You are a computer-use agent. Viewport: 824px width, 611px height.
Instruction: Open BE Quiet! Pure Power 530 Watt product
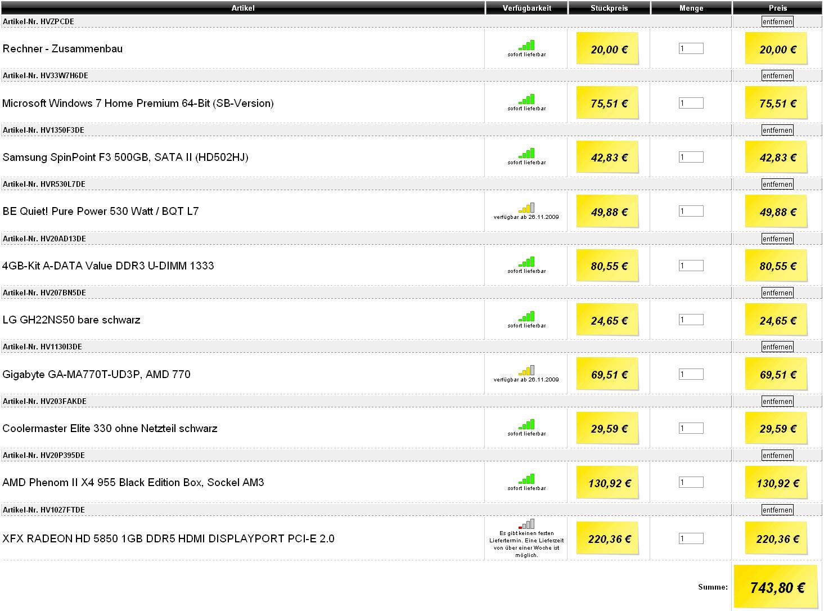tap(101, 212)
